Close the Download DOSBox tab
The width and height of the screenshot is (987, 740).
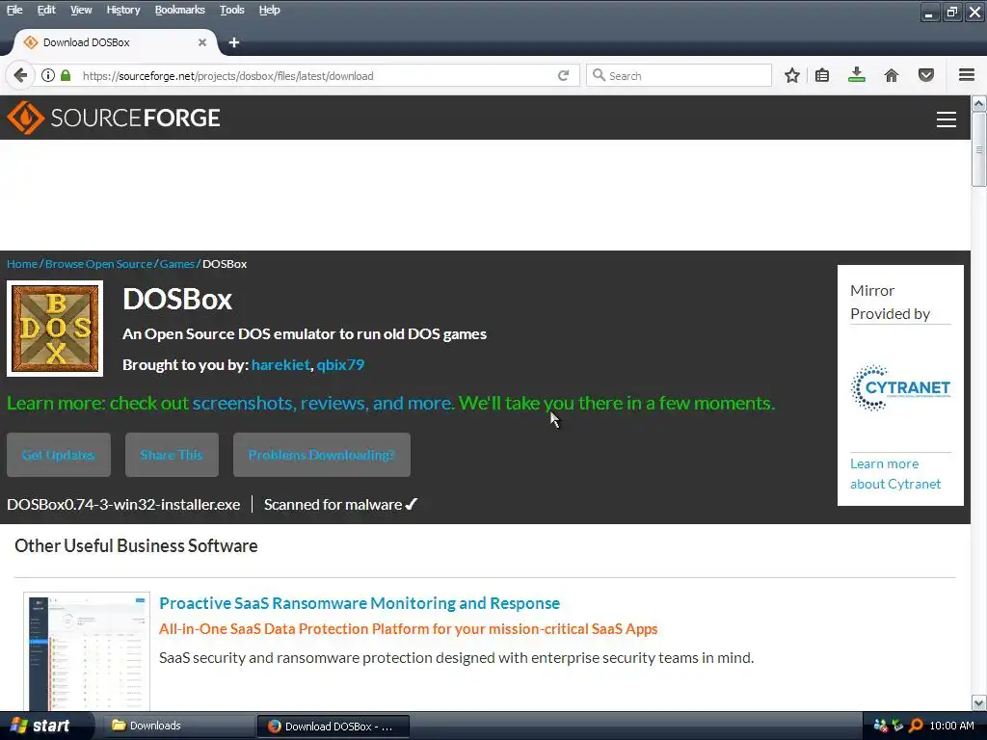coord(202,42)
